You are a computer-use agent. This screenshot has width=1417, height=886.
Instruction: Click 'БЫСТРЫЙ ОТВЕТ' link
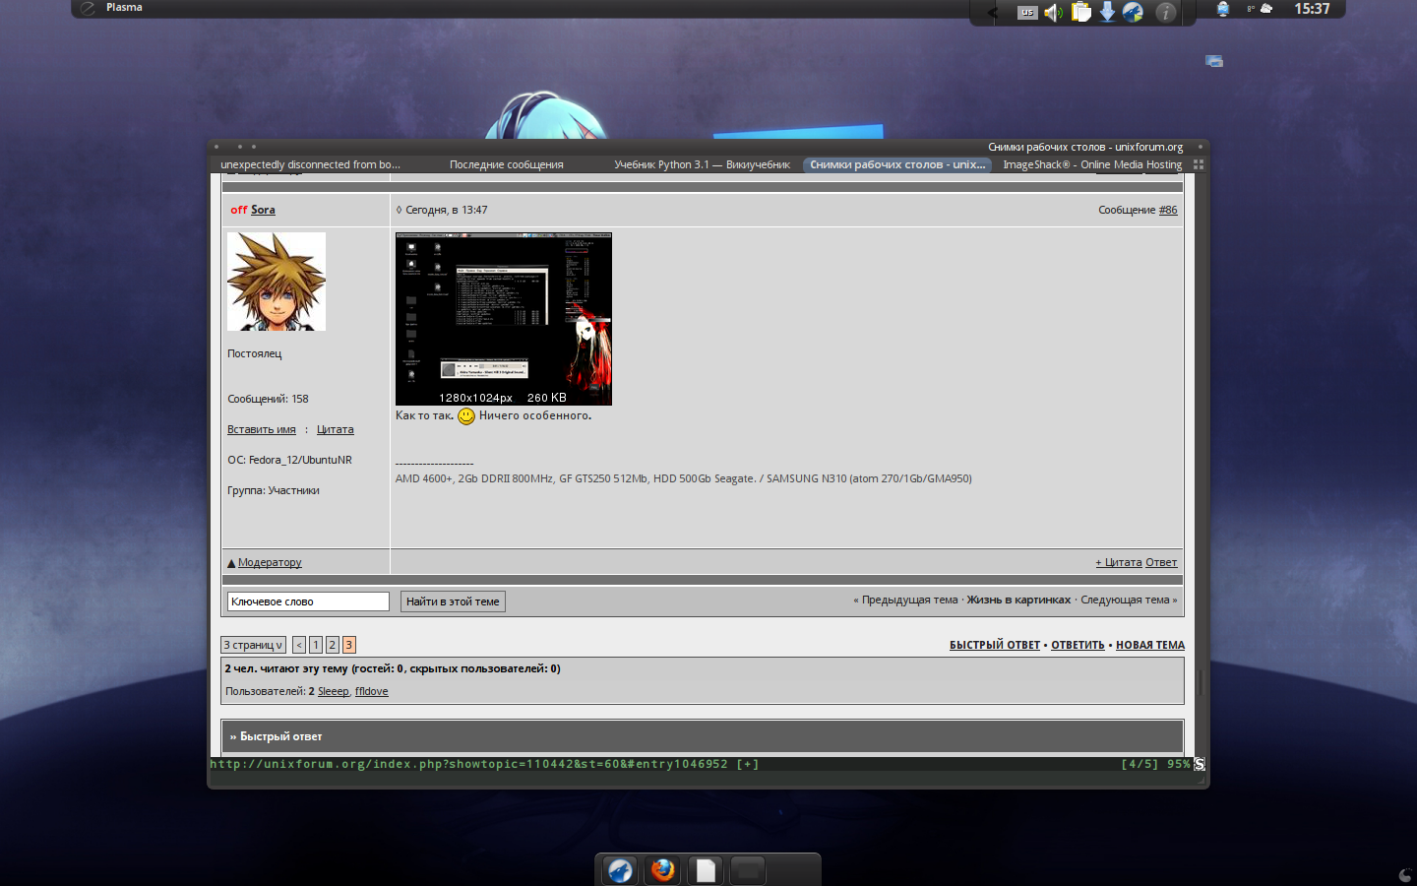[995, 645]
